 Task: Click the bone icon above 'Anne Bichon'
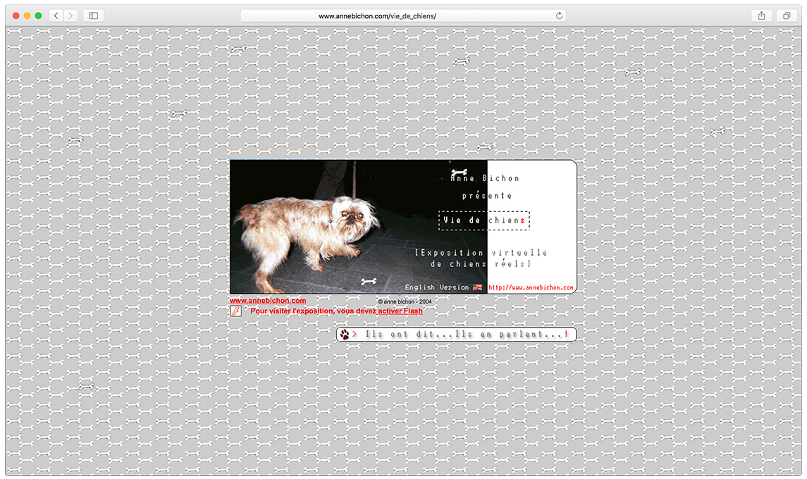coord(460,171)
